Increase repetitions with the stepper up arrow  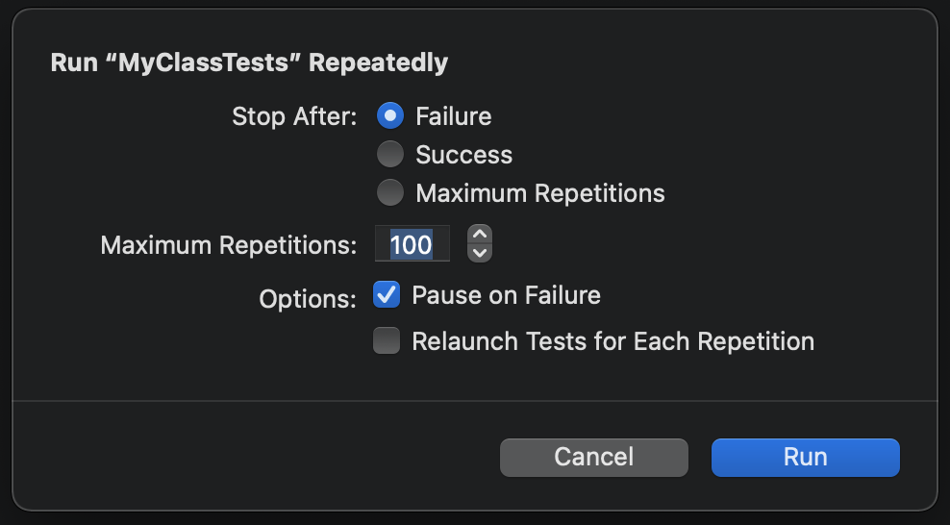coord(479,235)
